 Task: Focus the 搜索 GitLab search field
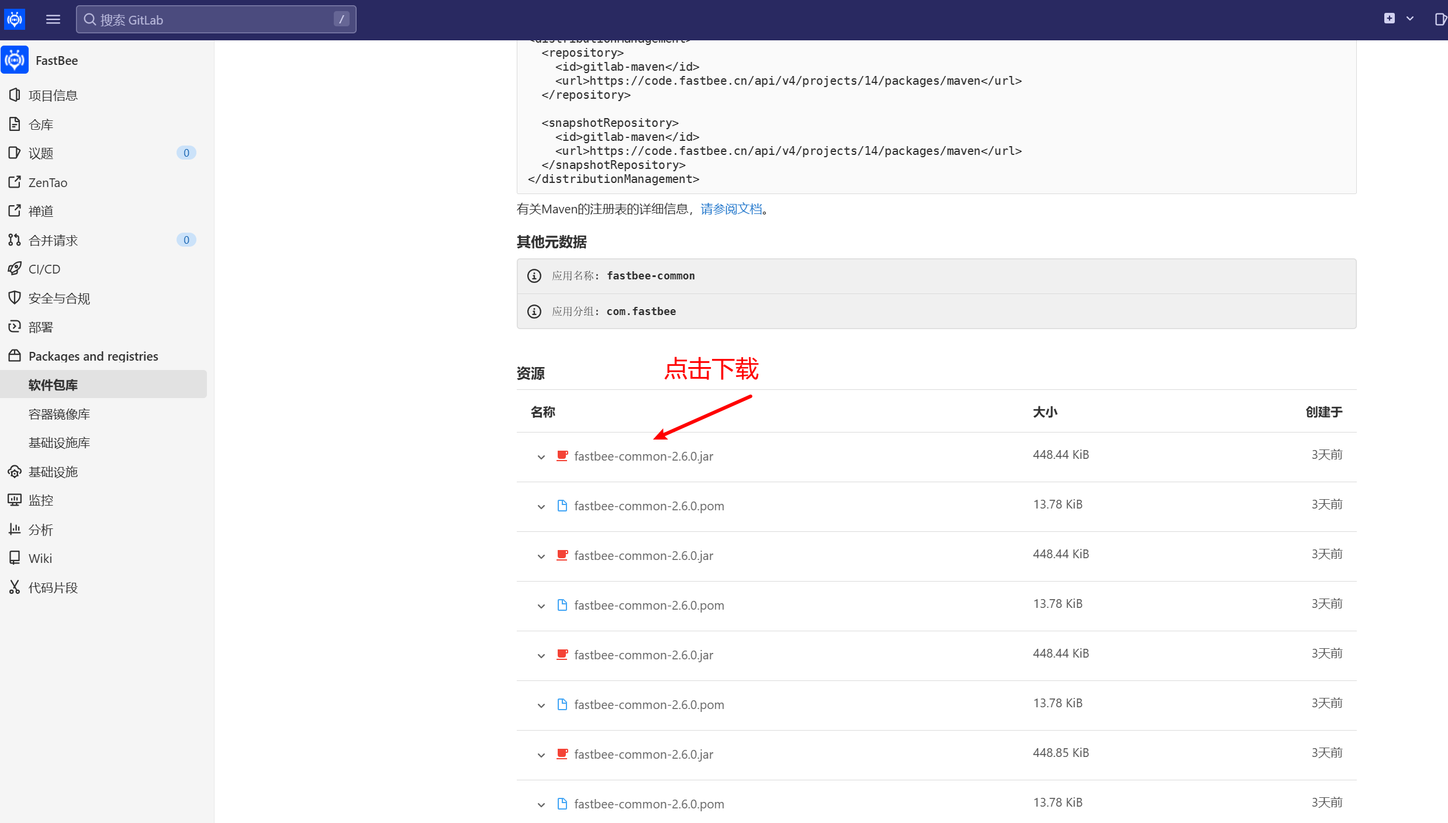[x=216, y=19]
